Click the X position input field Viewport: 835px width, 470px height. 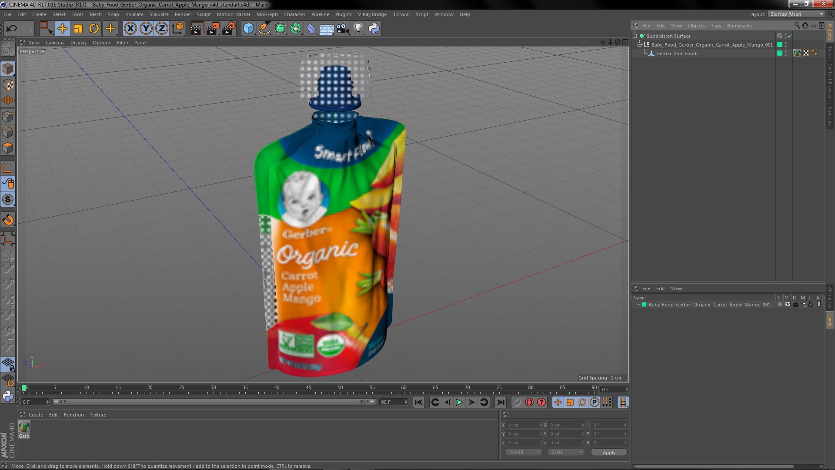coord(524,425)
